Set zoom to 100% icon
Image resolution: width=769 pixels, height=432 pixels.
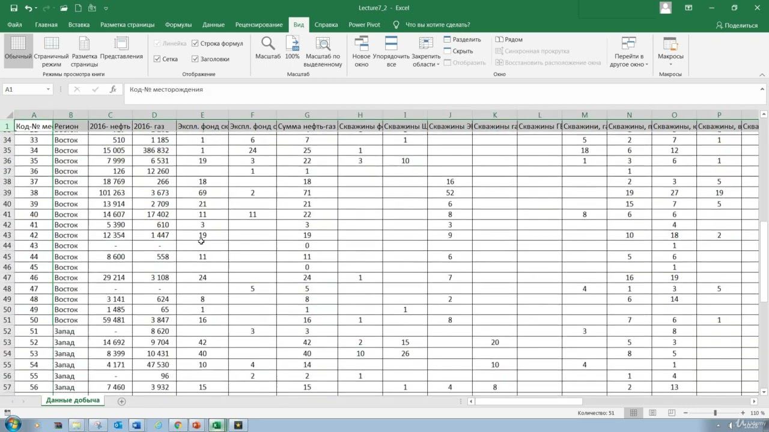click(x=292, y=44)
